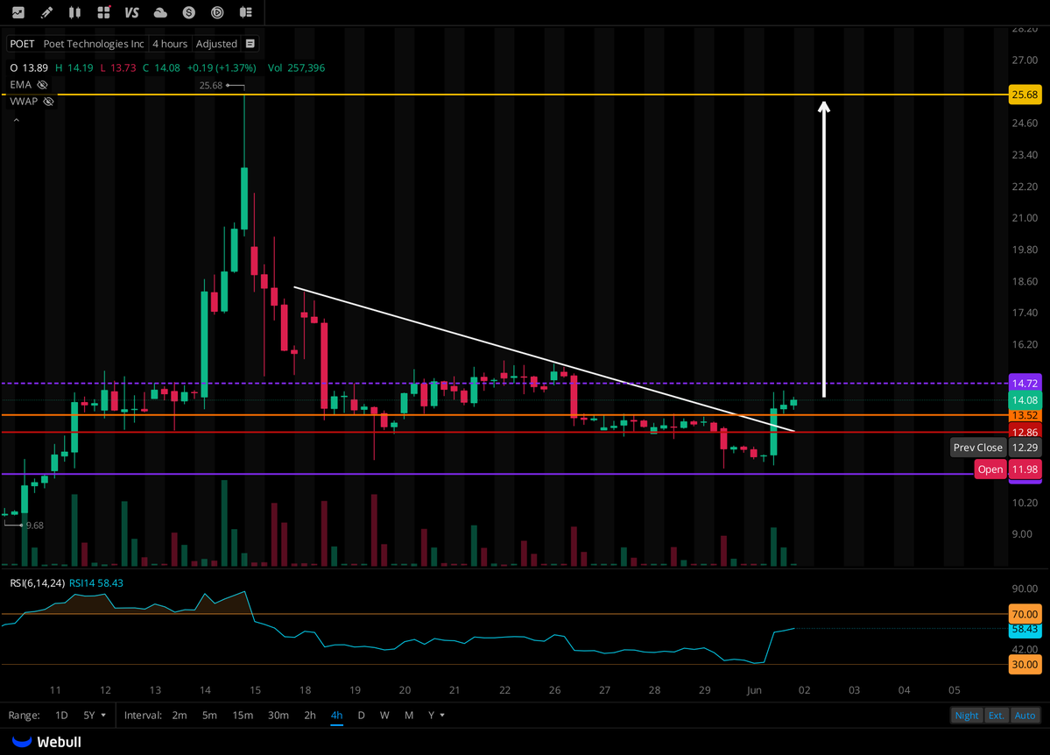This screenshot has height=755, width=1050.
Task: Click the RSI14 58.43 readout
Action: [95, 582]
